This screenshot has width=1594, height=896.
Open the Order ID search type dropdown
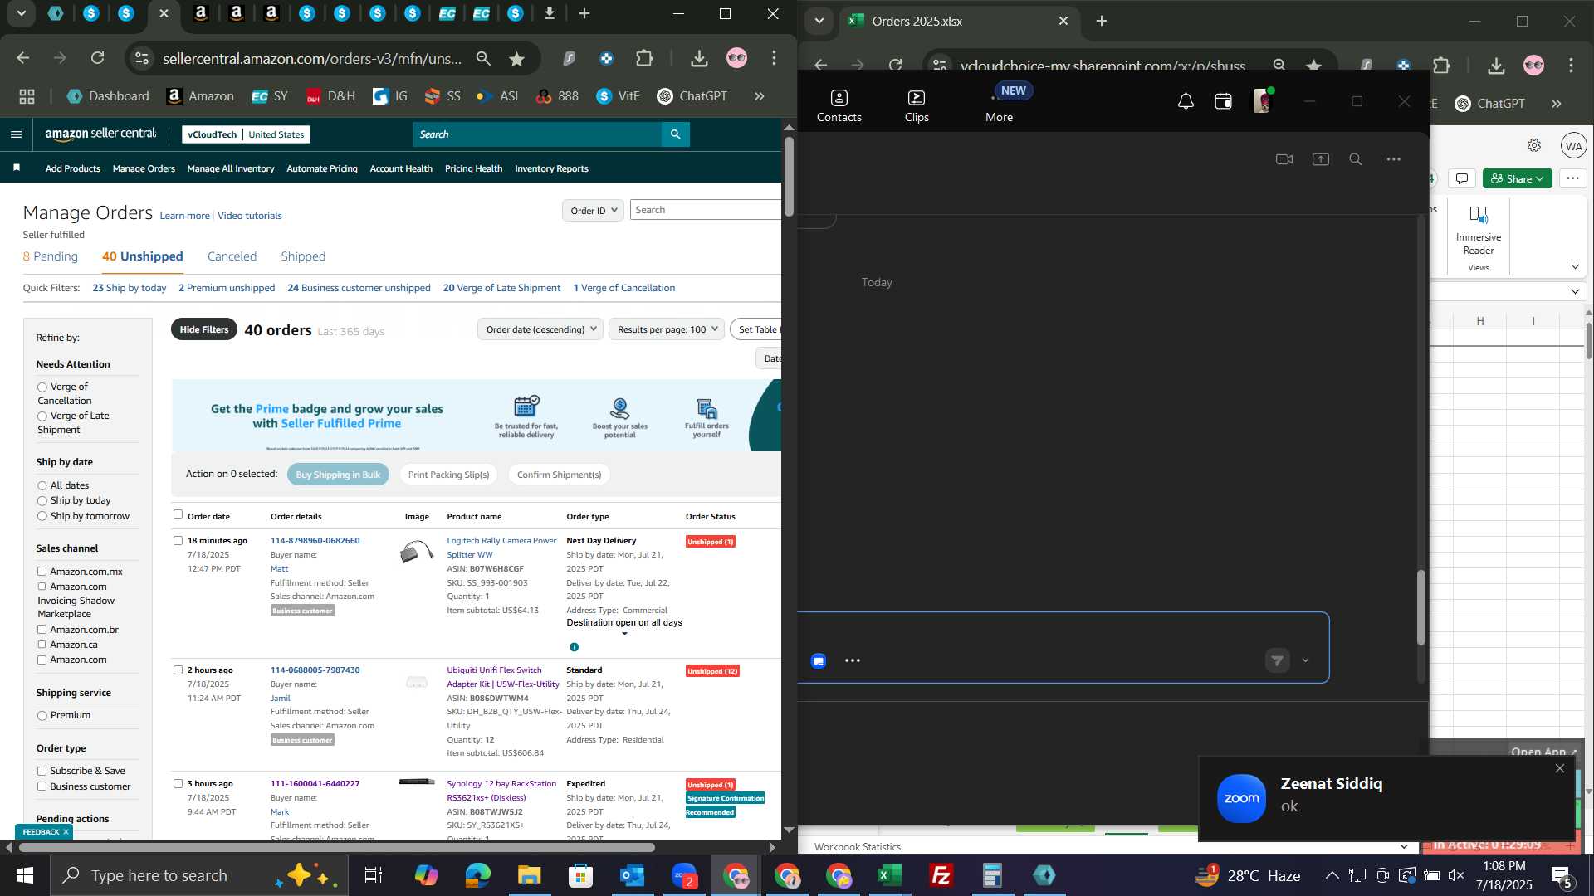pos(593,211)
